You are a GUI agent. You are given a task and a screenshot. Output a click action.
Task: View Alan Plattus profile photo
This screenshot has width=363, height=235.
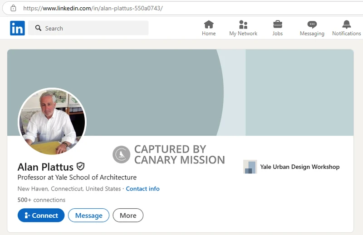52,121
